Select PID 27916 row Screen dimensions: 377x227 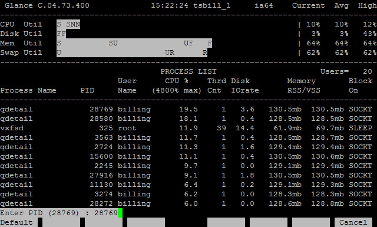(186, 175)
